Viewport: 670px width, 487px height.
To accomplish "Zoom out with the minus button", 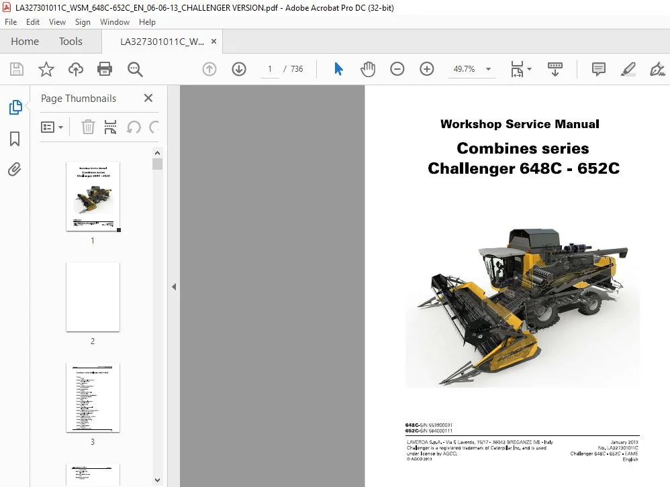I will click(x=397, y=69).
